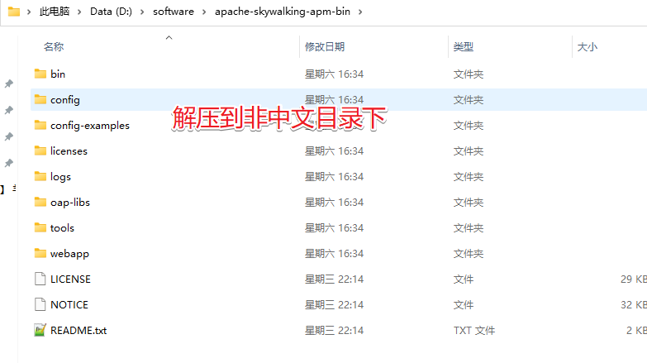Click the README.txt file icon
The image size is (647, 363).
[40, 330]
